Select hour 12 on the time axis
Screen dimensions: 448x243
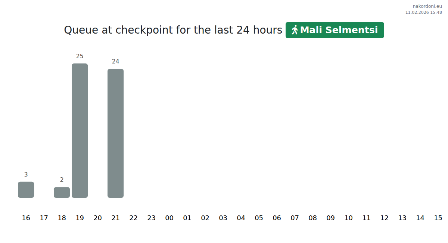click(384, 218)
